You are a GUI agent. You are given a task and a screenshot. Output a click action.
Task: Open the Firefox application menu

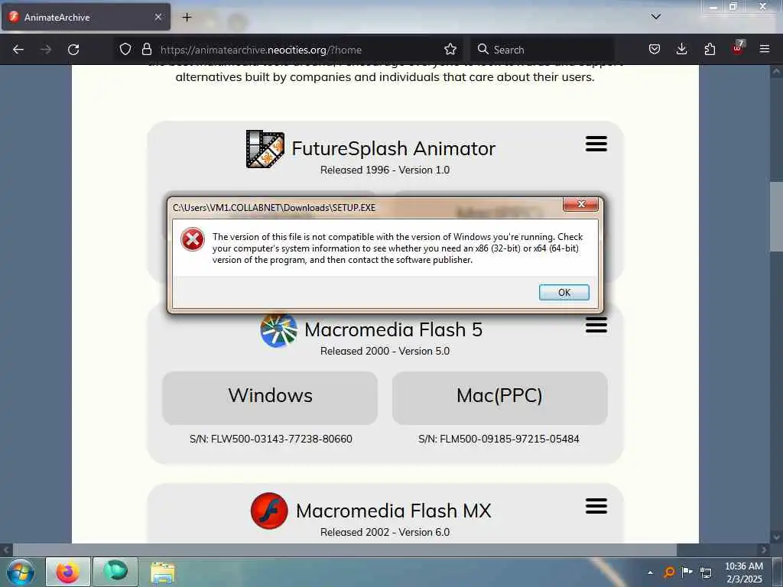tap(765, 50)
